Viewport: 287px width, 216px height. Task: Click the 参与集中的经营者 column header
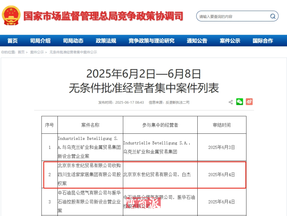(x=160, y=125)
